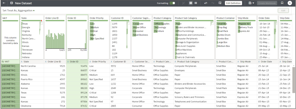Click the Edit Definition button
Viewport: 296px width, 109px height.
[x=233, y=3]
